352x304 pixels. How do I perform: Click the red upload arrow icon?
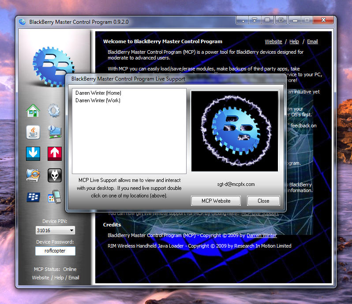pos(54,153)
